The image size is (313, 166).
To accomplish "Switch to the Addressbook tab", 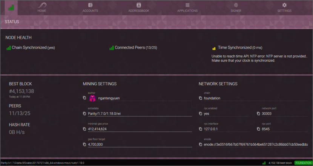I will coord(139,8).
